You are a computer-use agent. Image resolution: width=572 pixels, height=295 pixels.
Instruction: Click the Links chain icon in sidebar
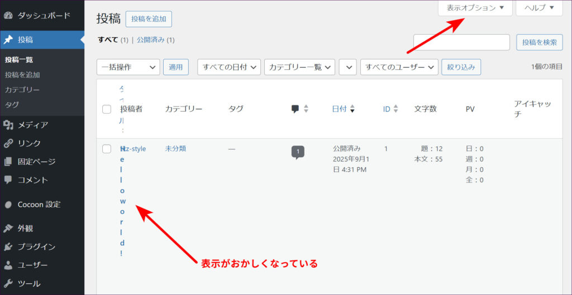8,143
